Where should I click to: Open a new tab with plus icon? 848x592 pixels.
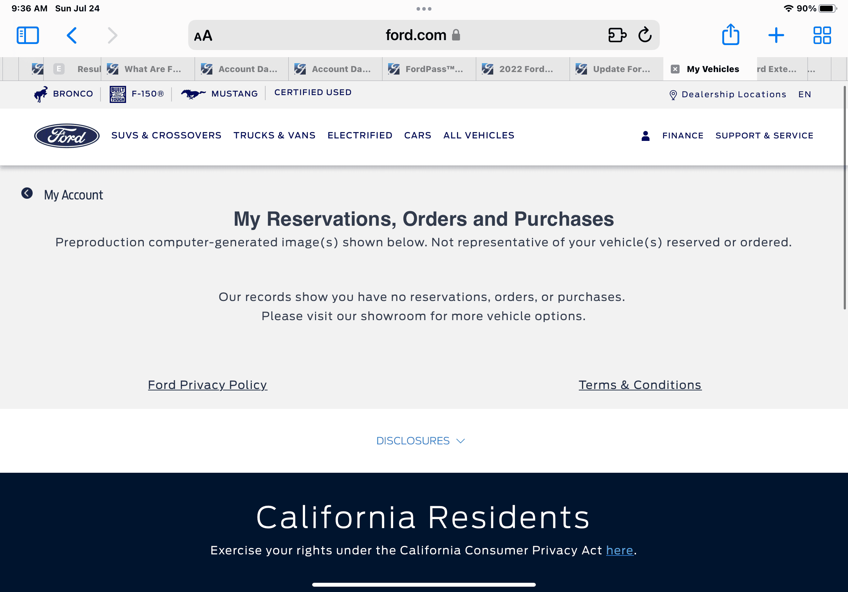[776, 35]
